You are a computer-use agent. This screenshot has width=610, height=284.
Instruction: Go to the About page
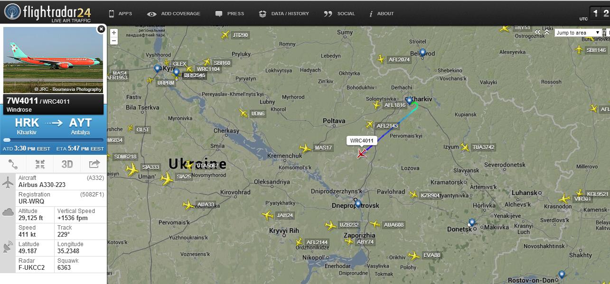[382, 14]
